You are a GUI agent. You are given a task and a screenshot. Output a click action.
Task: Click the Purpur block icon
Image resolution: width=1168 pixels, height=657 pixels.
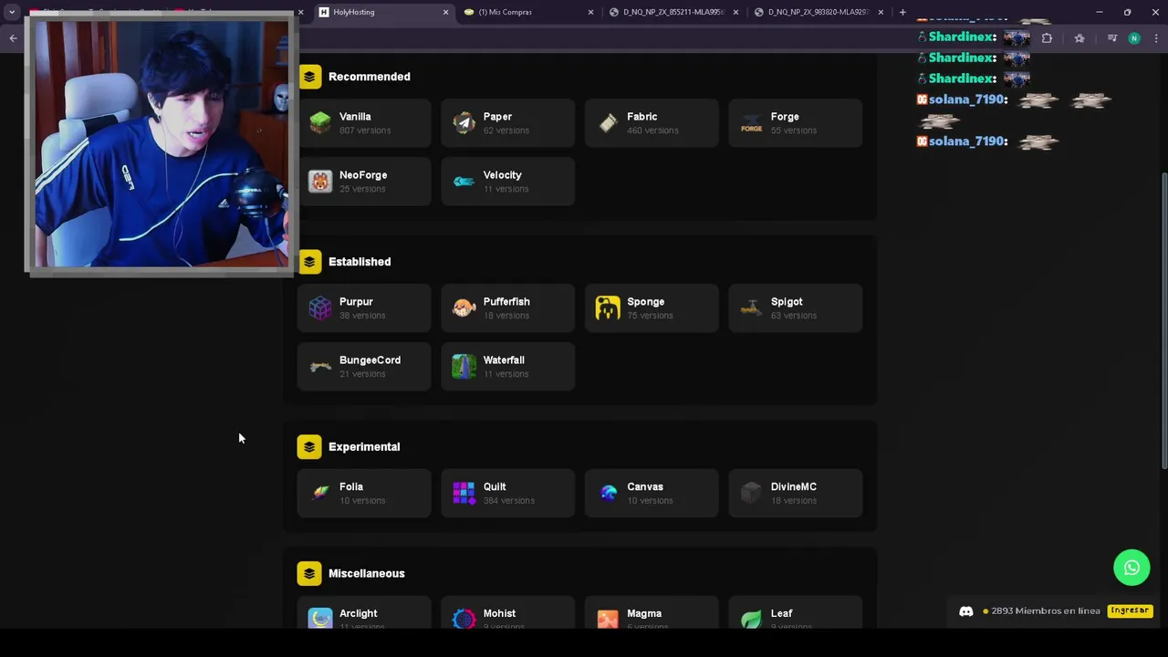tap(320, 308)
